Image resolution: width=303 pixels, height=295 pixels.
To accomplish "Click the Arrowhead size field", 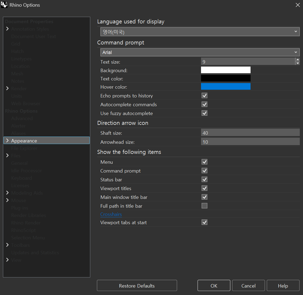I will point(250,142).
